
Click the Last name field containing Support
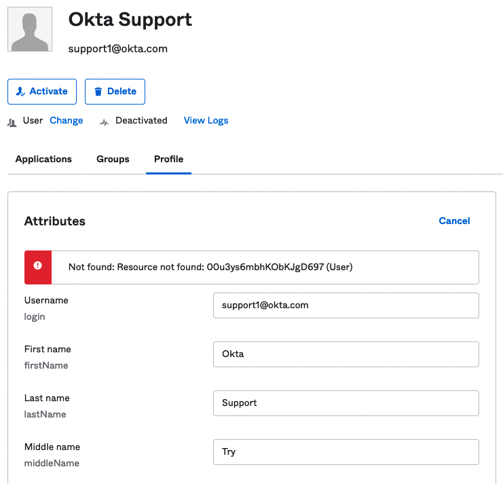346,403
